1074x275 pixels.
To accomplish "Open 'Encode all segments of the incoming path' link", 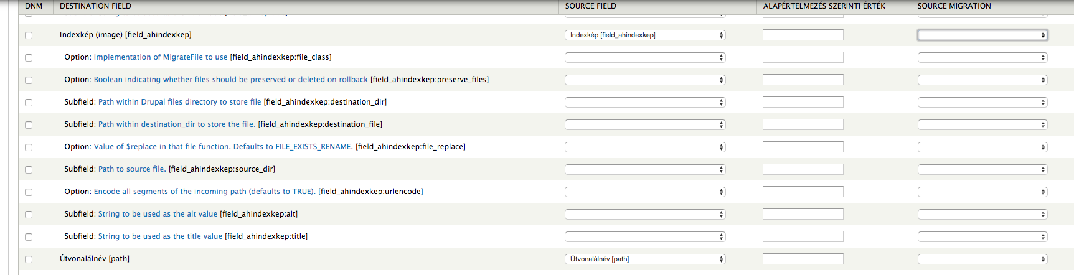I will tap(205, 192).
